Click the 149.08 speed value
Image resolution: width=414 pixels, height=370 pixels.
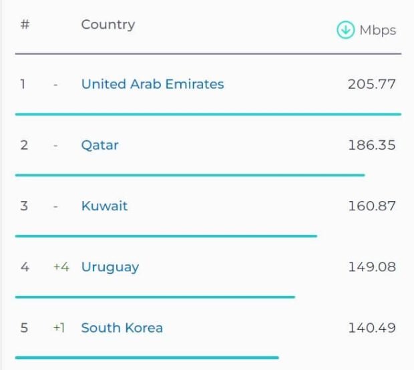[x=371, y=266]
